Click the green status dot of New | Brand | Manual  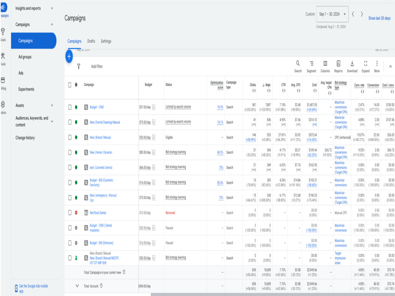point(76,137)
